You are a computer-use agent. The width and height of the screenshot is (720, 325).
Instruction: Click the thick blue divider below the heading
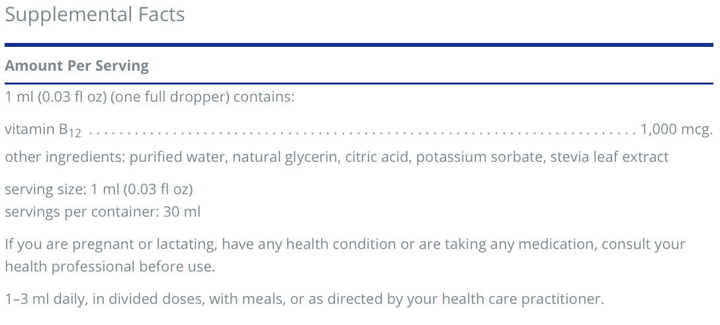coord(359,45)
